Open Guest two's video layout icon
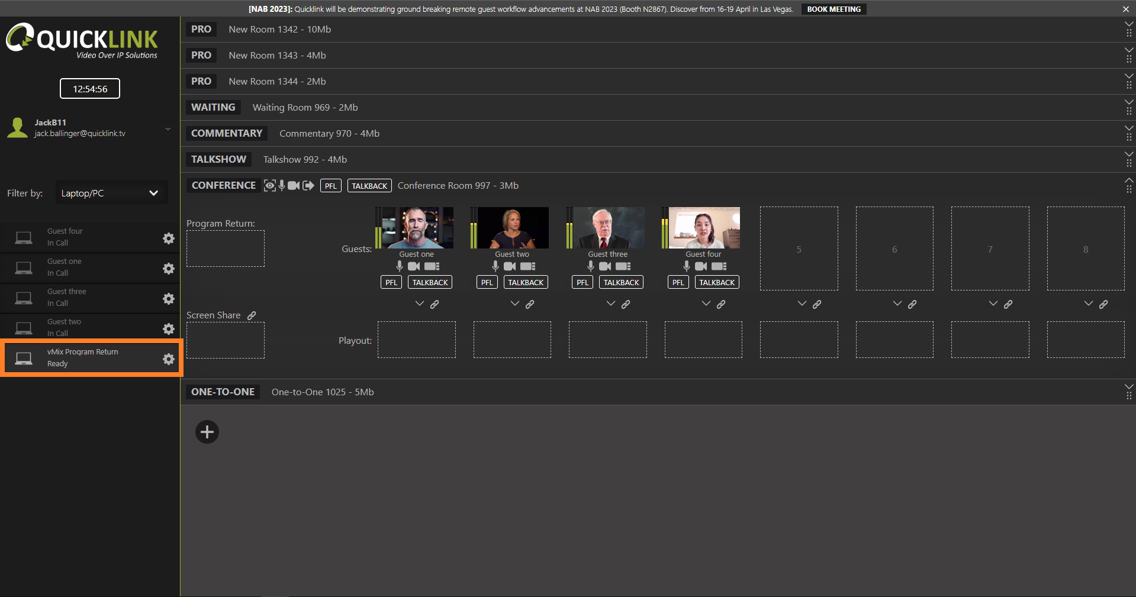 (528, 266)
